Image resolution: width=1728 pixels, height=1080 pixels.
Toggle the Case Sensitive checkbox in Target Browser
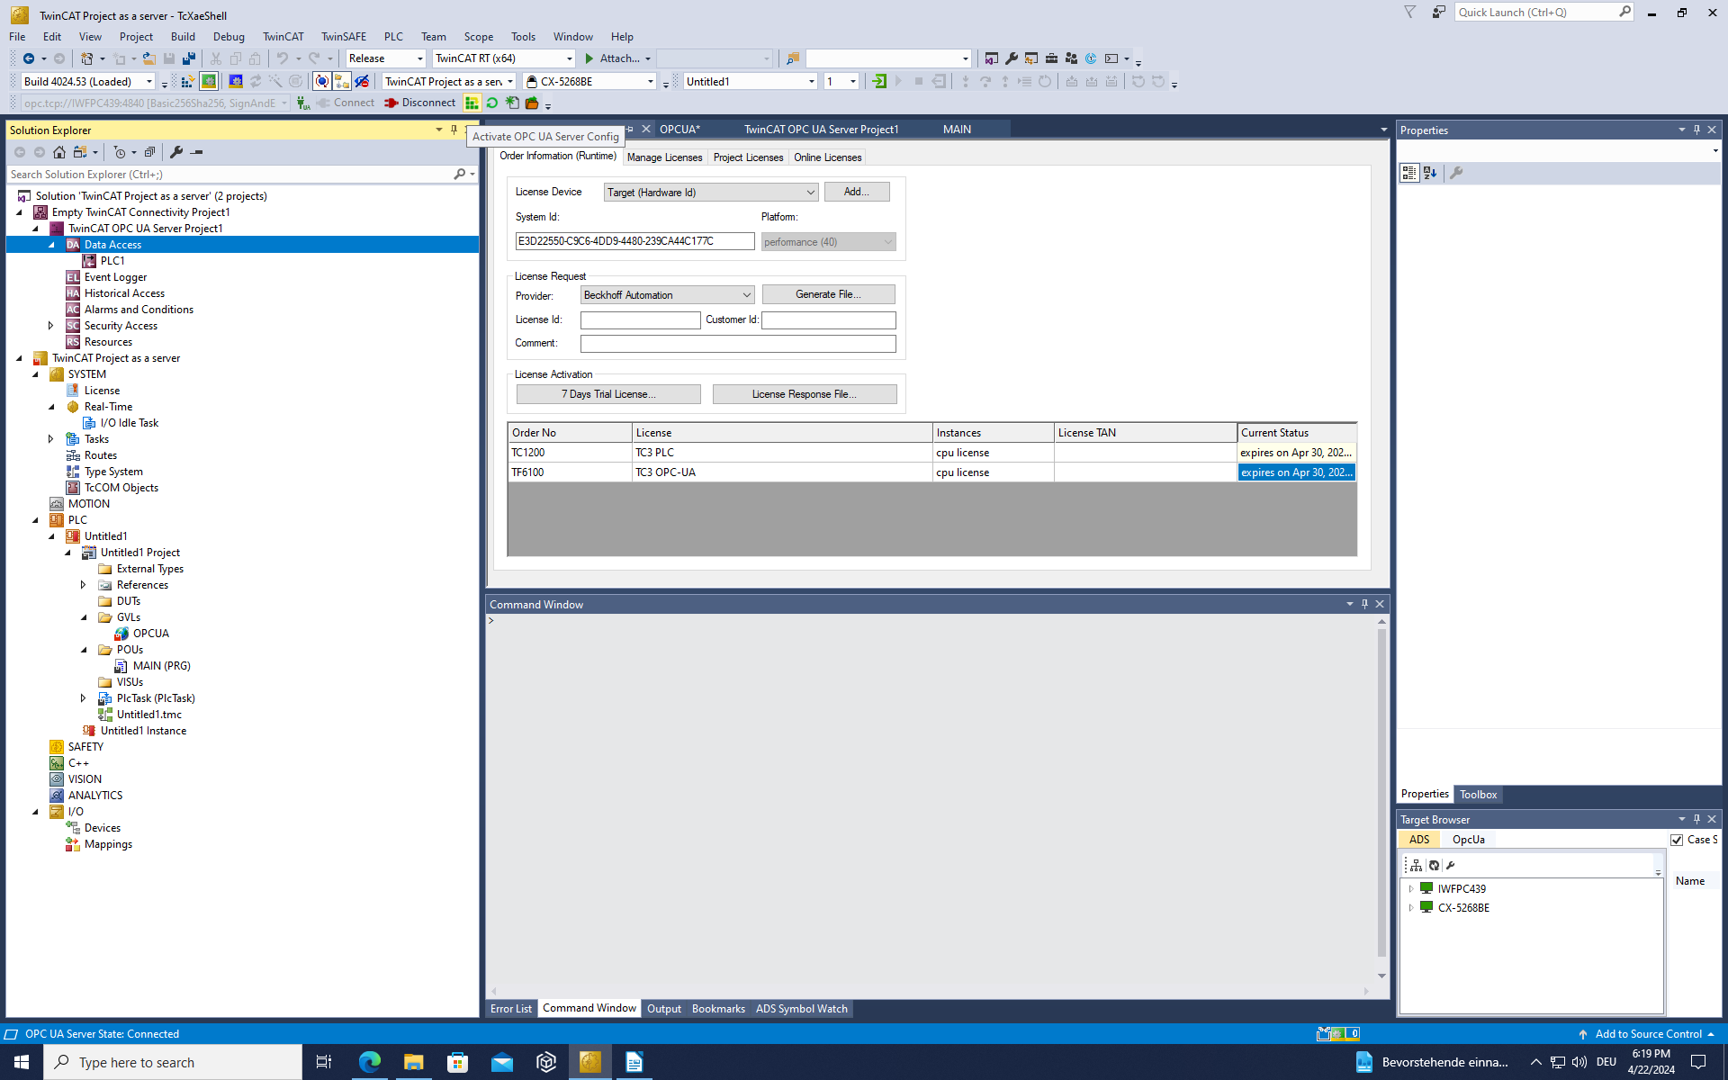(x=1677, y=840)
